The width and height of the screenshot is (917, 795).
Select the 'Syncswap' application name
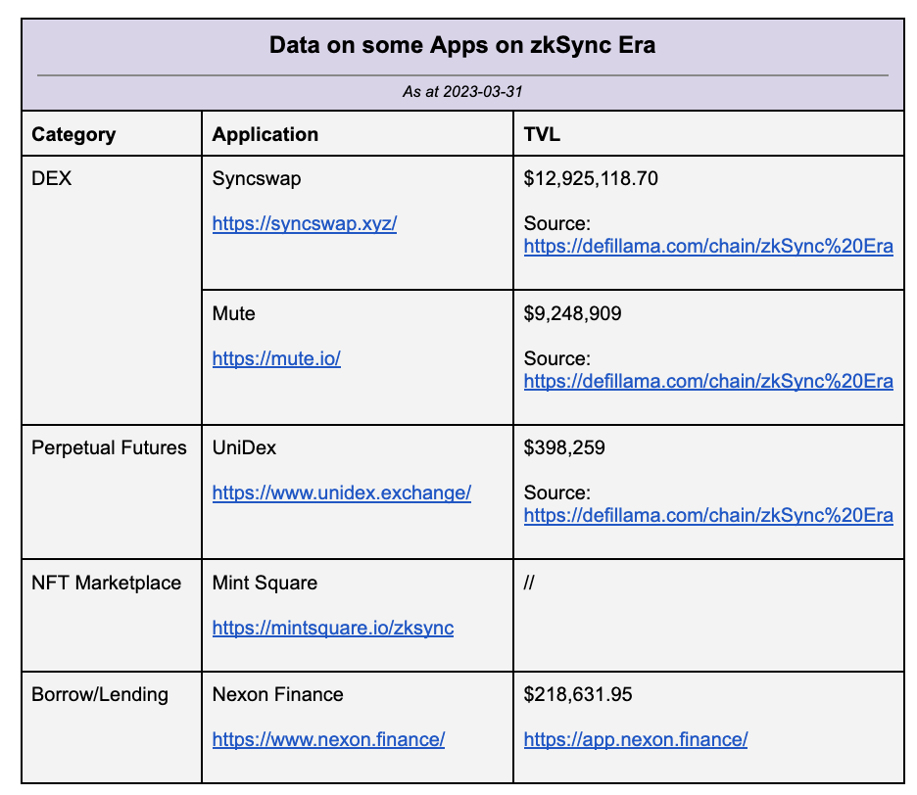click(257, 178)
